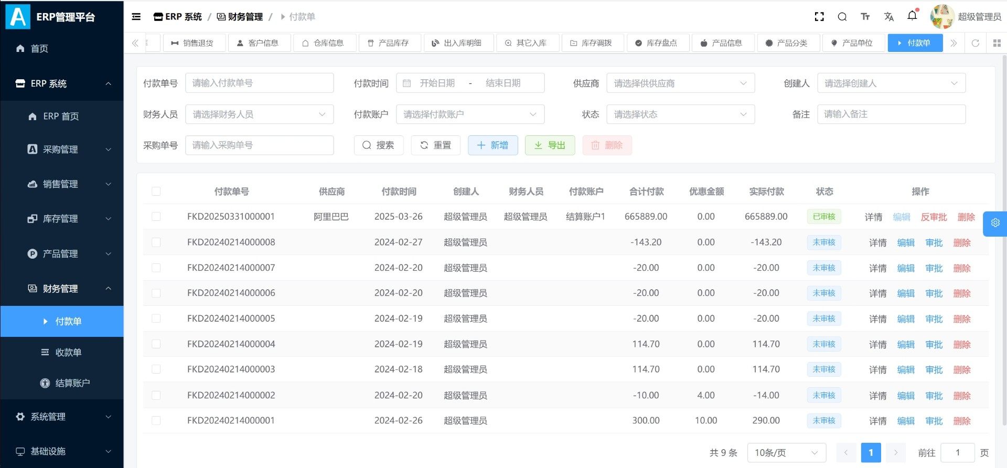Open the header search icon
Screen dimensions: 1007x468
[x=842, y=17]
